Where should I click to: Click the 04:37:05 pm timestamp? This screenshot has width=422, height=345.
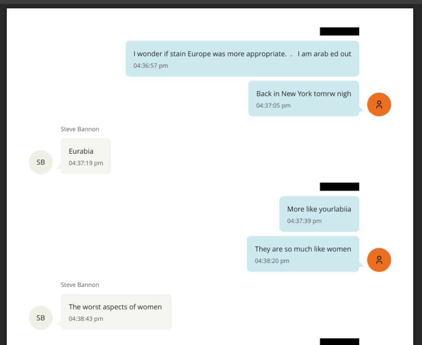[x=273, y=105]
